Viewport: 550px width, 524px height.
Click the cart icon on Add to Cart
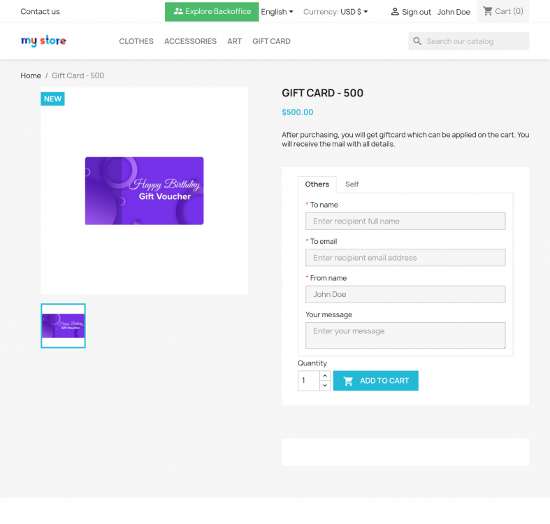[348, 381]
